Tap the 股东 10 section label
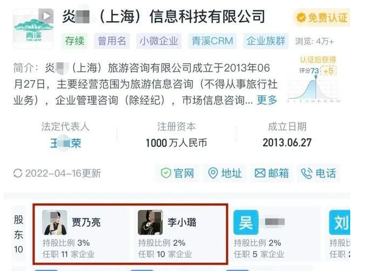 coord(18,234)
